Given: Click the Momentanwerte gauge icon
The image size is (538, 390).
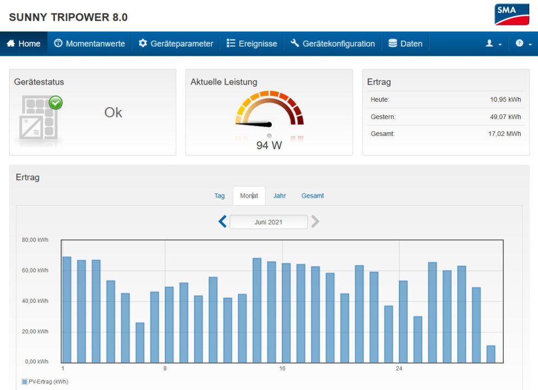Looking at the screenshot, I should 59,43.
